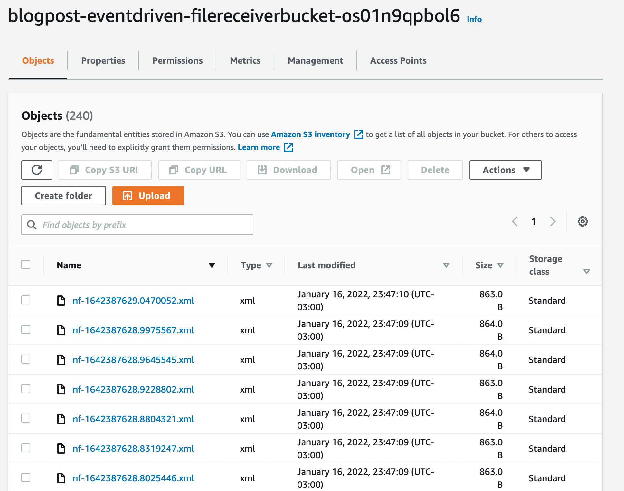Click the Download button
624x491 pixels.
pos(288,170)
